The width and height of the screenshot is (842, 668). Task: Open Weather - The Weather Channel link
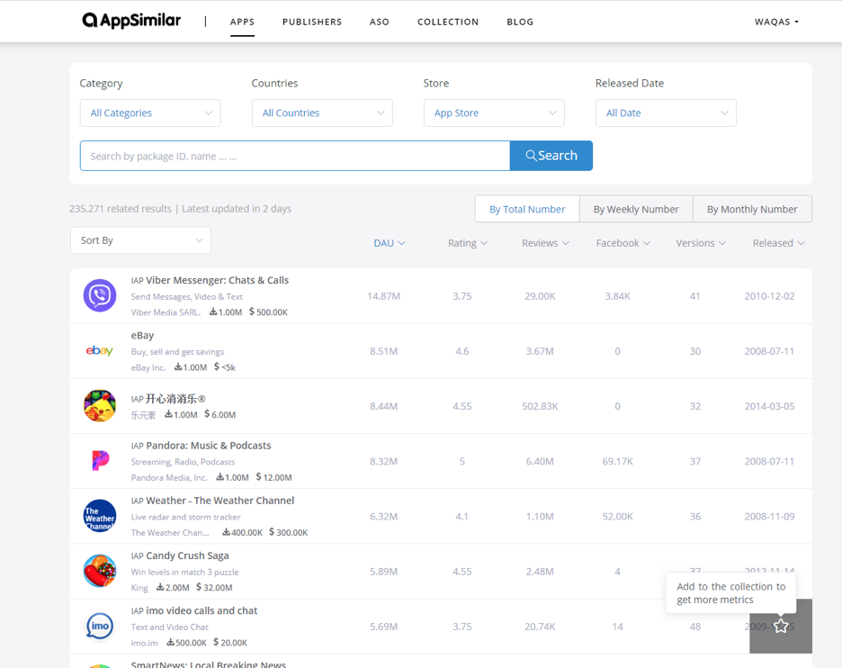point(220,501)
